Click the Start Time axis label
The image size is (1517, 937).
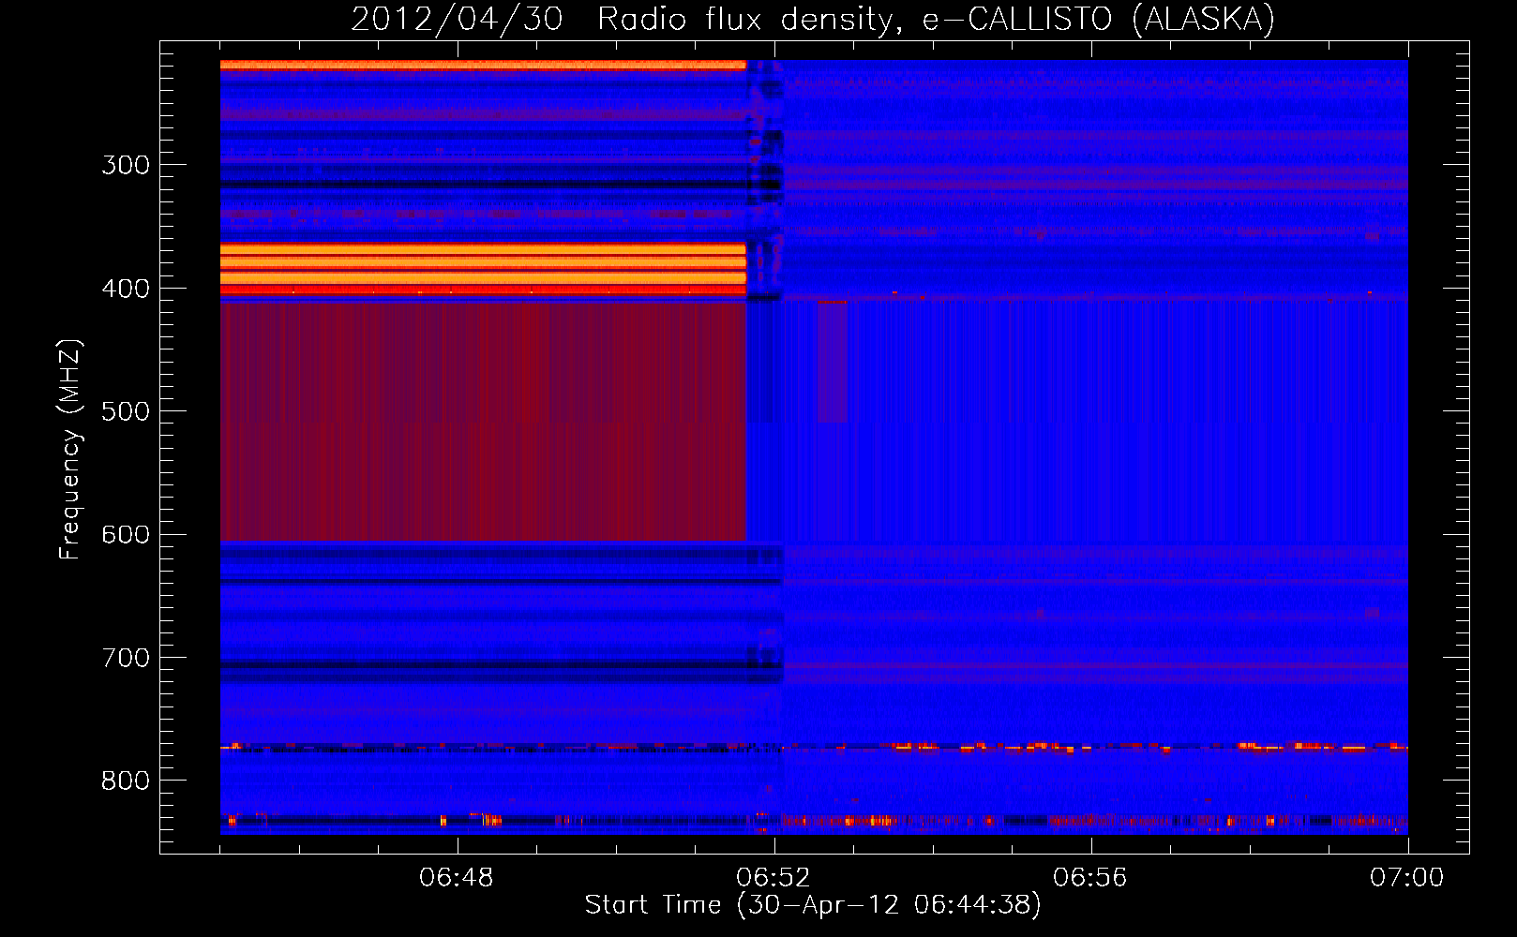[x=813, y=905]
